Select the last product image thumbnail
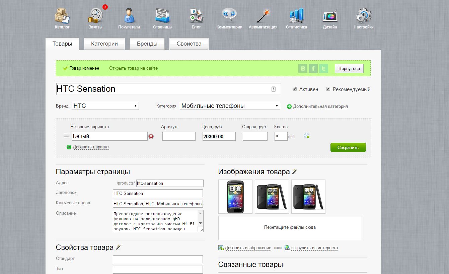 (x=308, y=197)
